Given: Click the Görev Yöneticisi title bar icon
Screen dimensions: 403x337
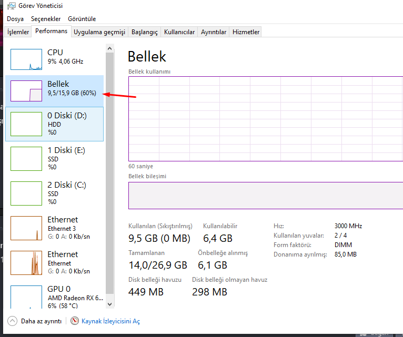Looking at the screenshot, I should [11, 6].
